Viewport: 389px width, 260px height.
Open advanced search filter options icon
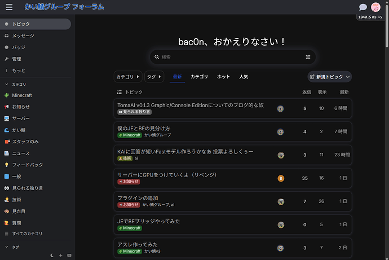point(308,57)
